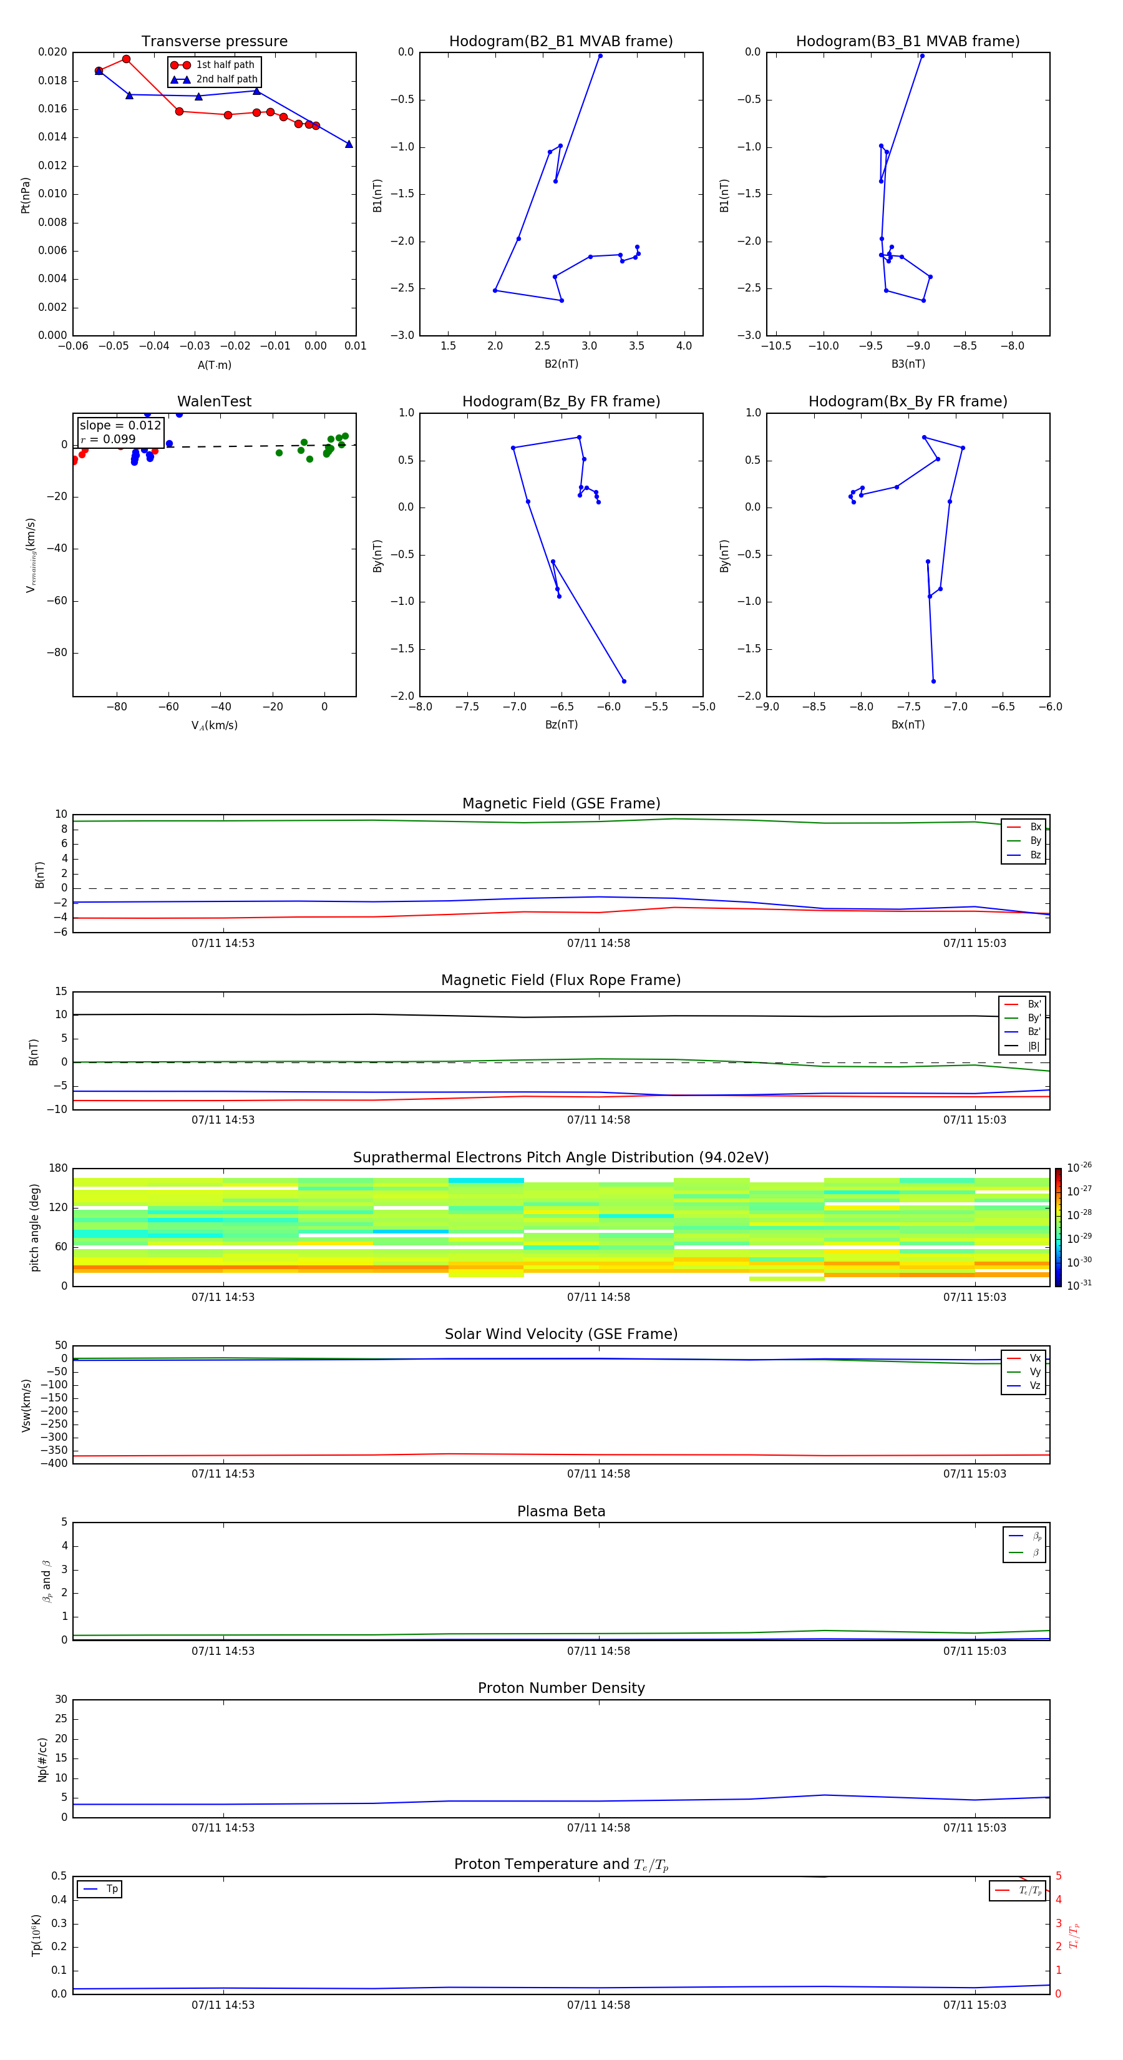Click the "Pt(nPa)" y-axis label
Image resolution: width=1123 pixels, height=2060 pixels.
pyautogui.click(x=25, y=195)
